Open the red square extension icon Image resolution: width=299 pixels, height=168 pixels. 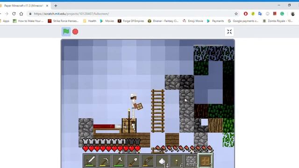(275, 14)
